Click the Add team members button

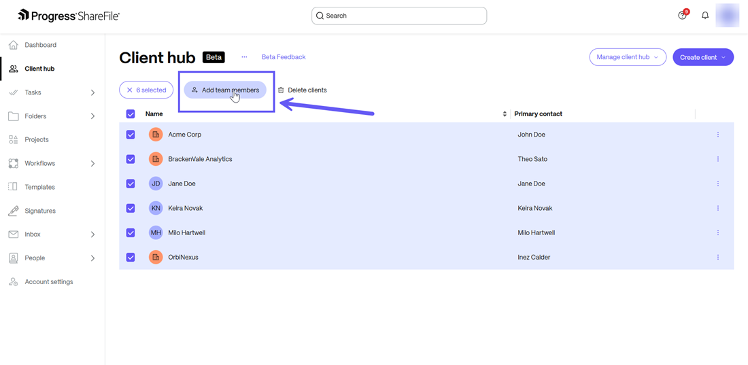(225, 90)
